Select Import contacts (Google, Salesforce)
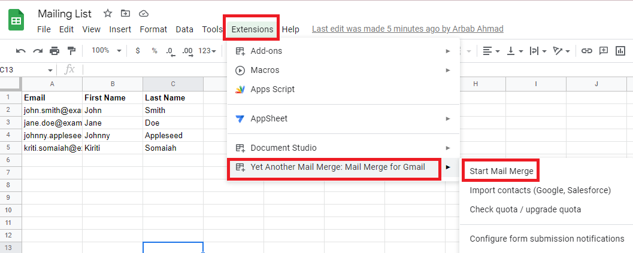The image size is (633, 253). [x=540, y=190]
